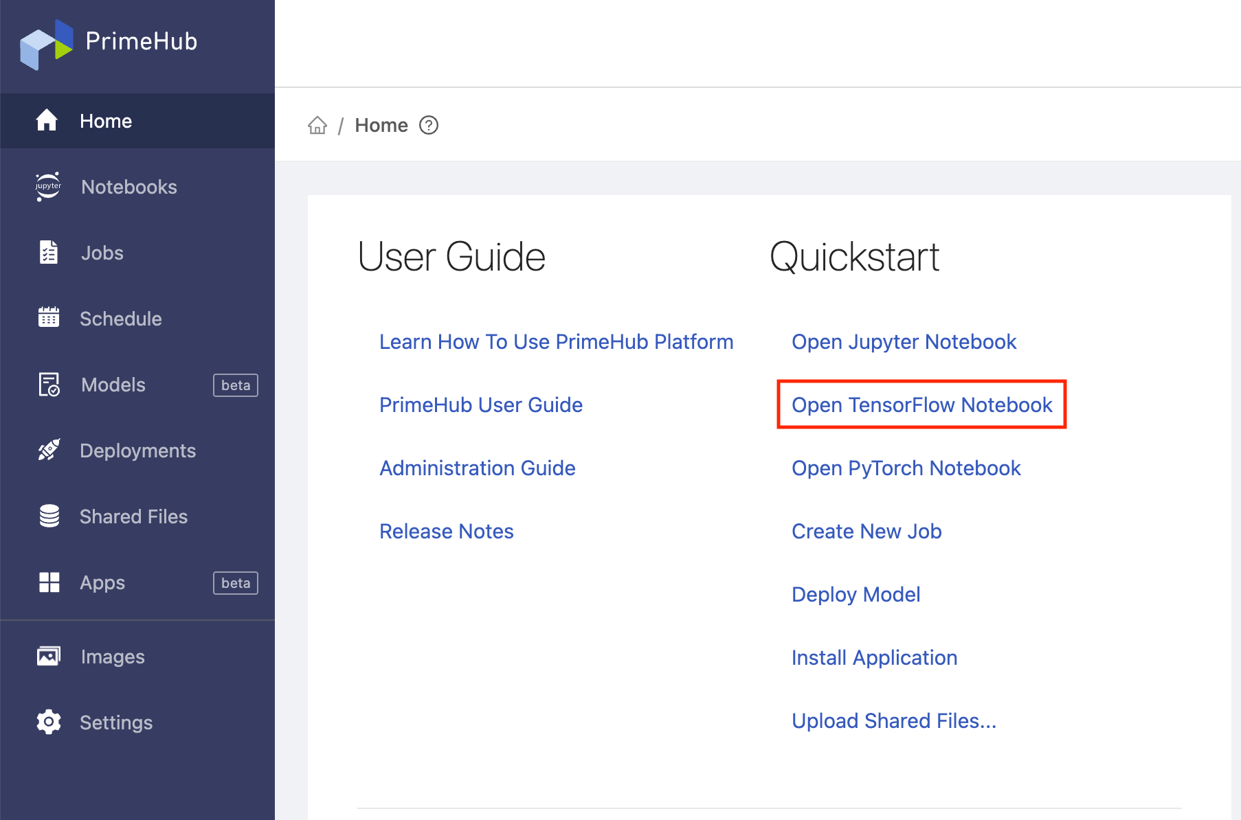Click Upload Shared Files link
The height and width of the screenshot is (820, 1241).
[x=893, y=720]
